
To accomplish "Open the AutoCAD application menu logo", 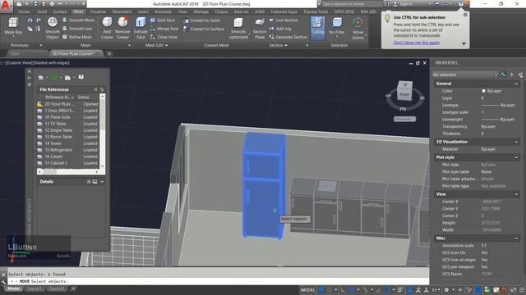I will tap(6, 6).
